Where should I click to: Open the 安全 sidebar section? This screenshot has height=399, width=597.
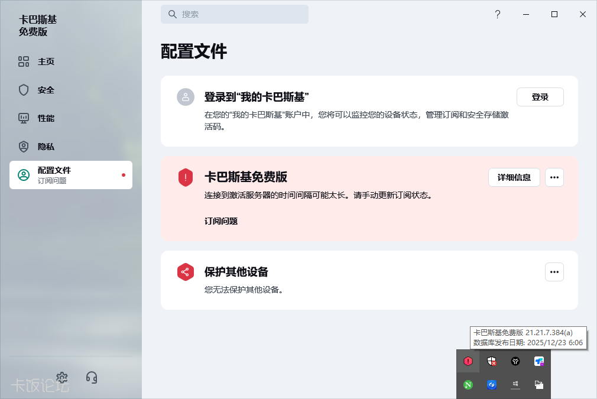click(x=46, y=90)
